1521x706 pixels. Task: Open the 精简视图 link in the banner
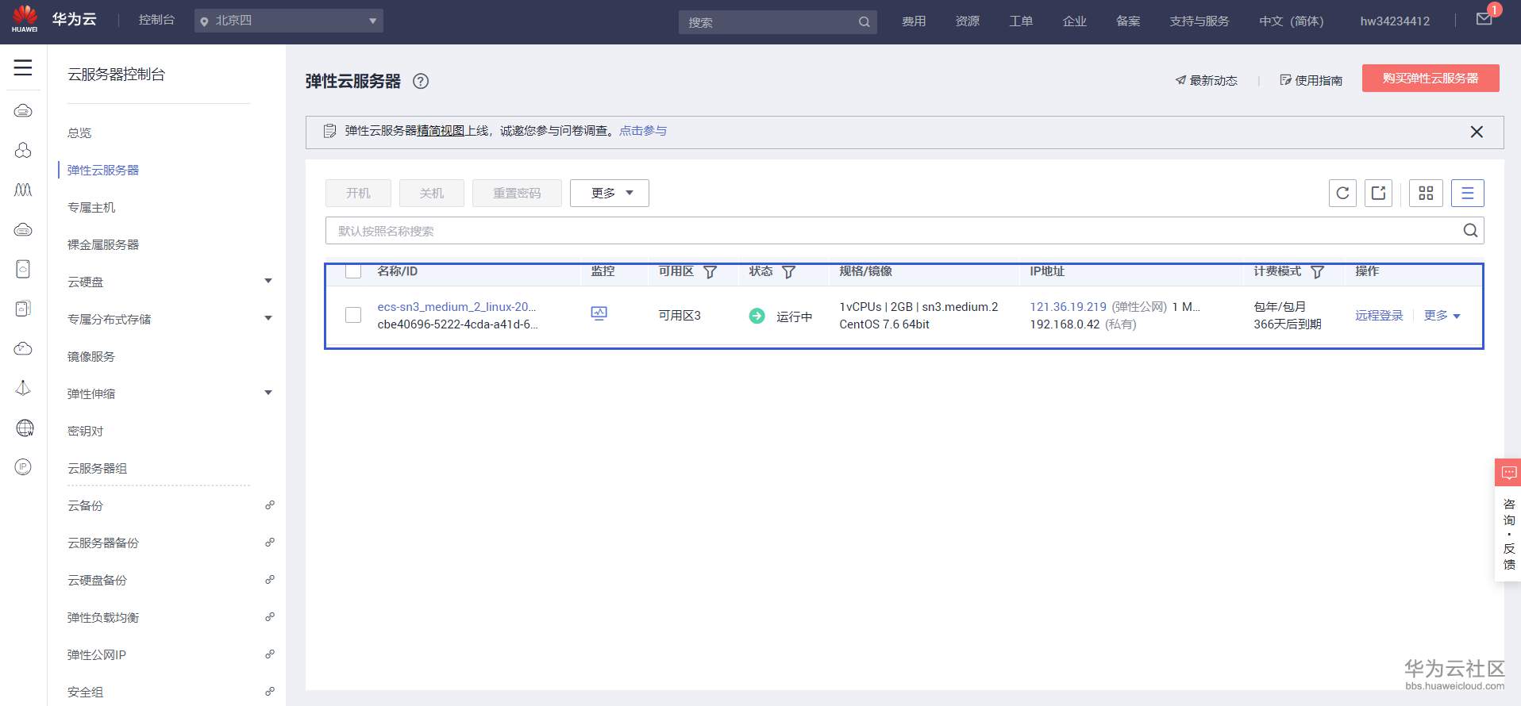(x=441, y=131)
